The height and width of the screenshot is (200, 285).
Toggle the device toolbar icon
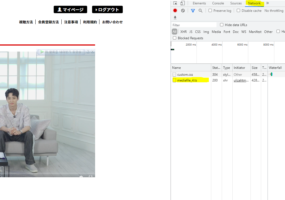click(183, 3)
